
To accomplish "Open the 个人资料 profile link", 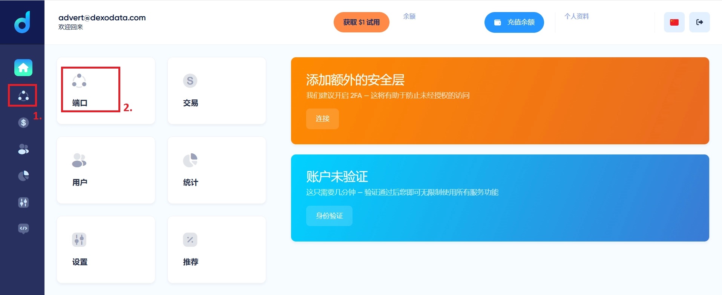I will click(576, 16).
